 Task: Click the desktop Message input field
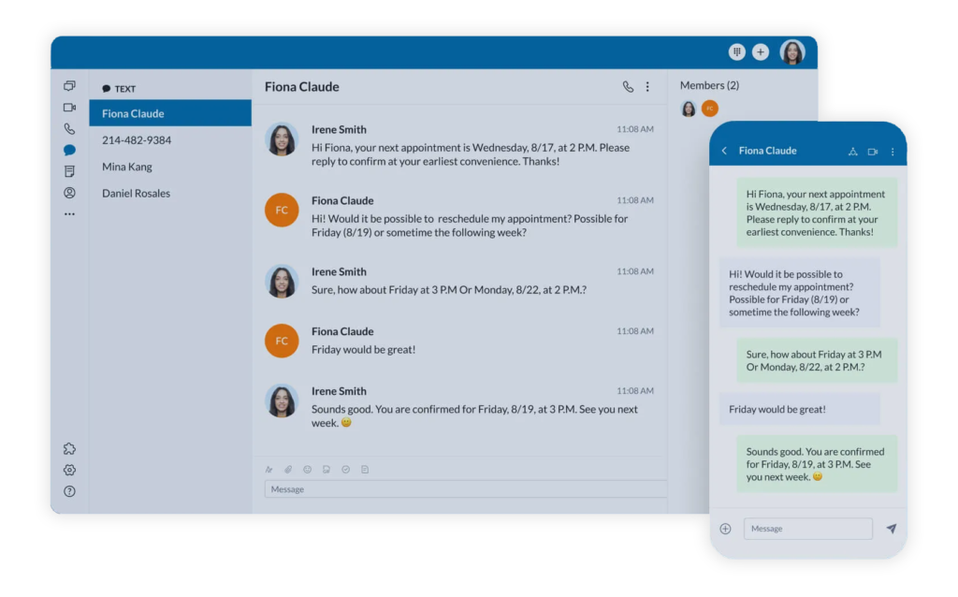465,489
